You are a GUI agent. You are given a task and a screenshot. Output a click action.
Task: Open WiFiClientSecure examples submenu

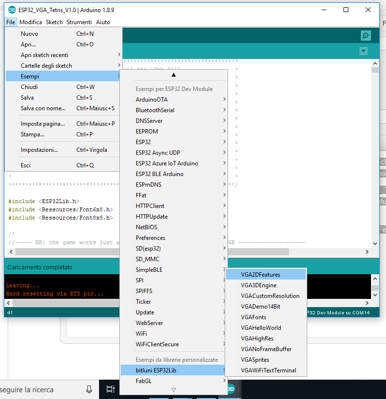(x=173, y=344)
